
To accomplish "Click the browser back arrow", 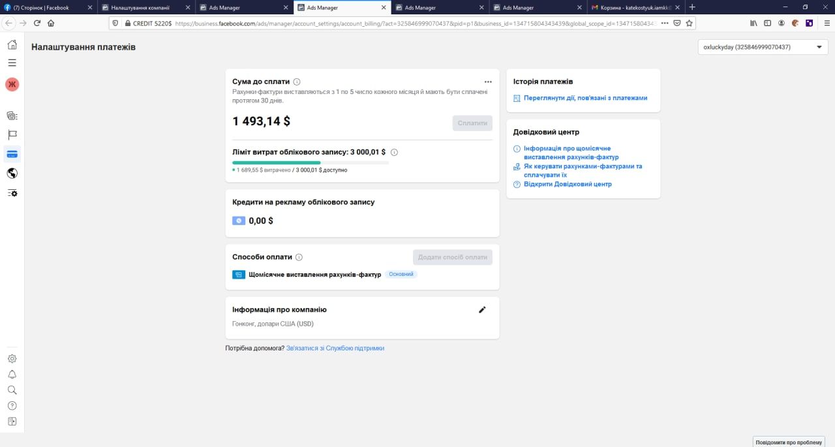I will (x=9, y=23).
